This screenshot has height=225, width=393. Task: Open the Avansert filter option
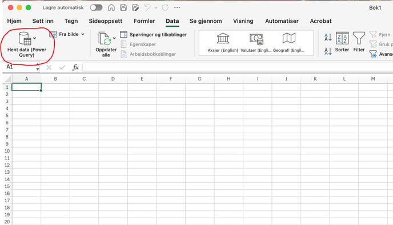(381, 54)
